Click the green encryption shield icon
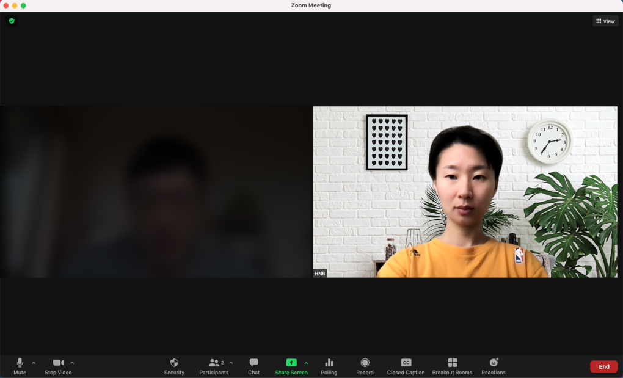The height and width of the screenshot is (378, 623). (x=11, y=21)
